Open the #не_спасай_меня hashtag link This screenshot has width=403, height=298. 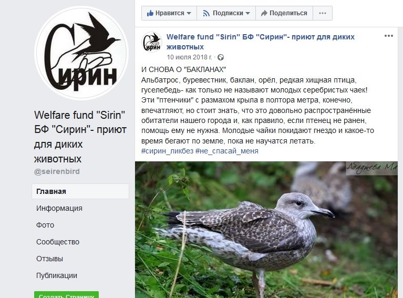point(226,151)
